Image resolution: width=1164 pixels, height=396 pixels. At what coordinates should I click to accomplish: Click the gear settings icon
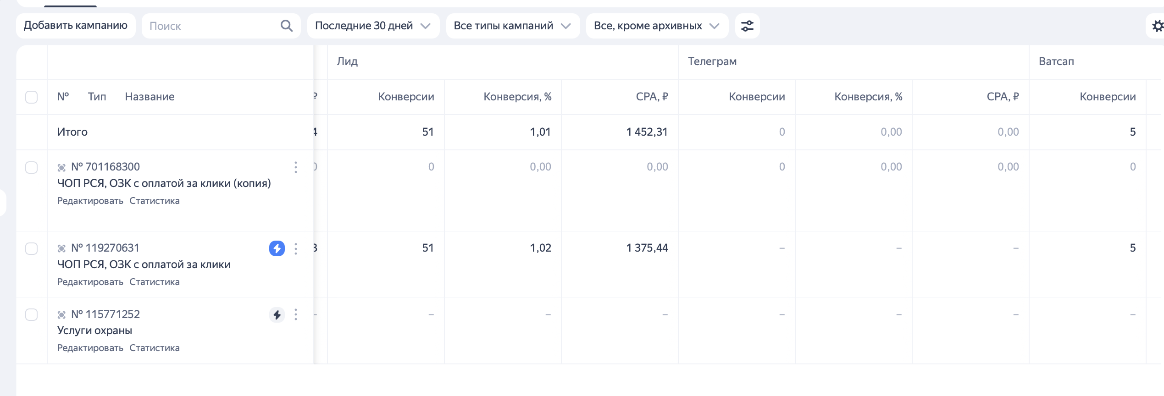click(x=1157, y=26)
